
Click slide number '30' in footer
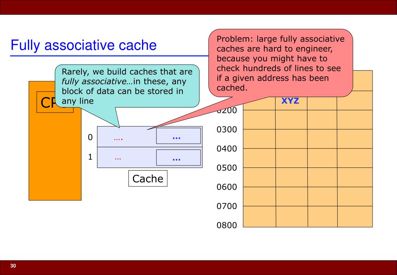coord(13,266)
